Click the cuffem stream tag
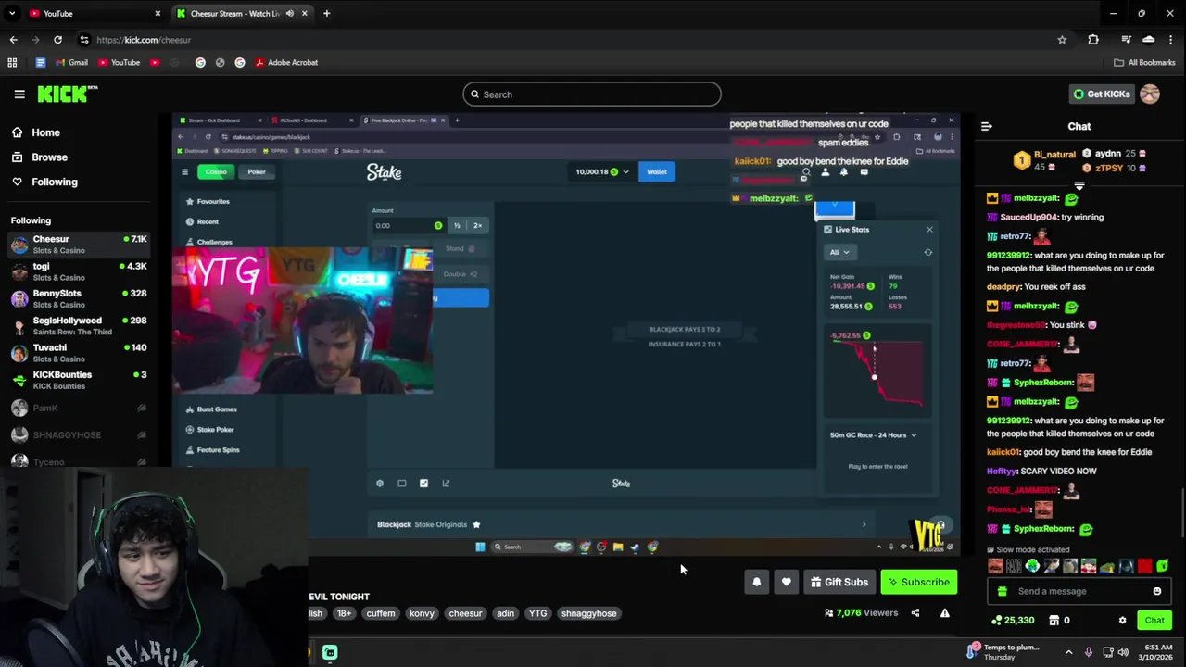The width and height of the screenshot is (1186, 667). coord(381,613)
